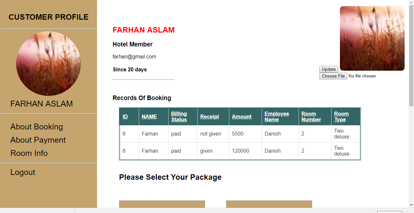Click the Room Type column header
This screenshot has width=414, height=213.
(341, 117)
